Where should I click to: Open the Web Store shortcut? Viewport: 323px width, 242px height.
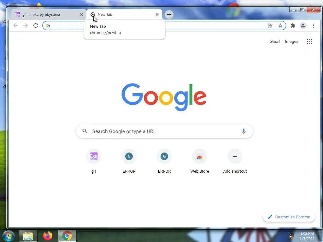click(x=200, y=162)
